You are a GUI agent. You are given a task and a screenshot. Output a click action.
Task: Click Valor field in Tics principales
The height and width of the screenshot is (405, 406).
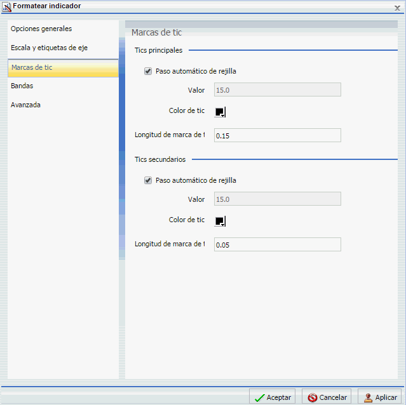click(277, 90)
